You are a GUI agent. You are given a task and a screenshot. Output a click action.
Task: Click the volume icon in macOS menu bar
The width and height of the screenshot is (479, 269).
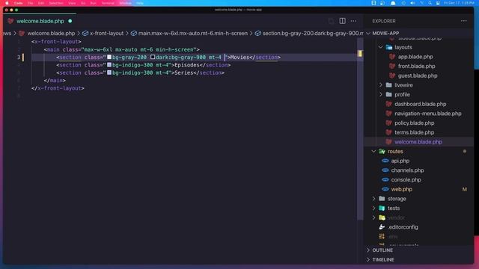[412, 3]
